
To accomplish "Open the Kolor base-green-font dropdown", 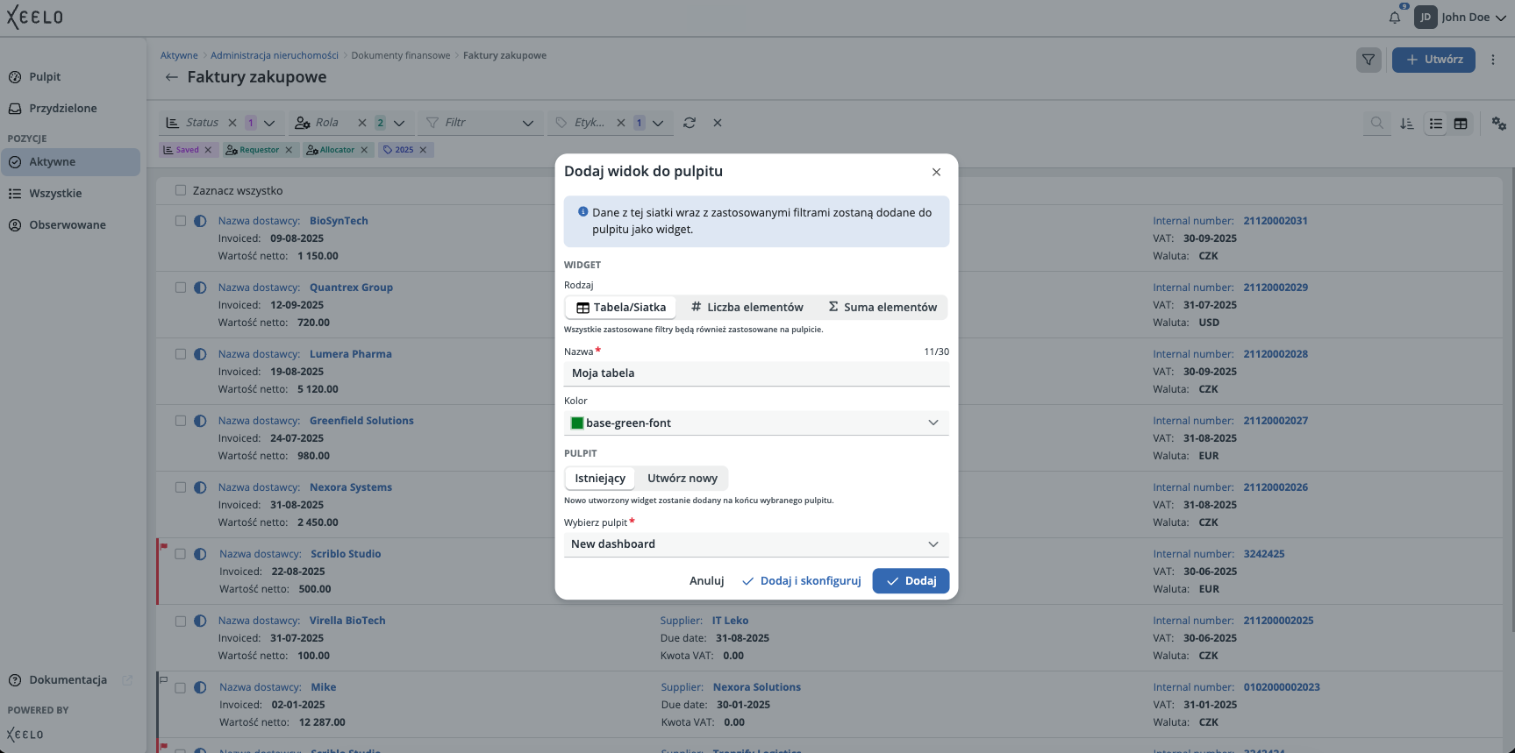I will point(756,423).
